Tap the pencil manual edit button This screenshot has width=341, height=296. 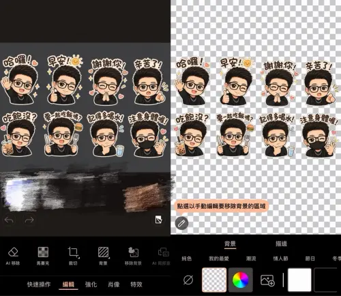point(181,223)
